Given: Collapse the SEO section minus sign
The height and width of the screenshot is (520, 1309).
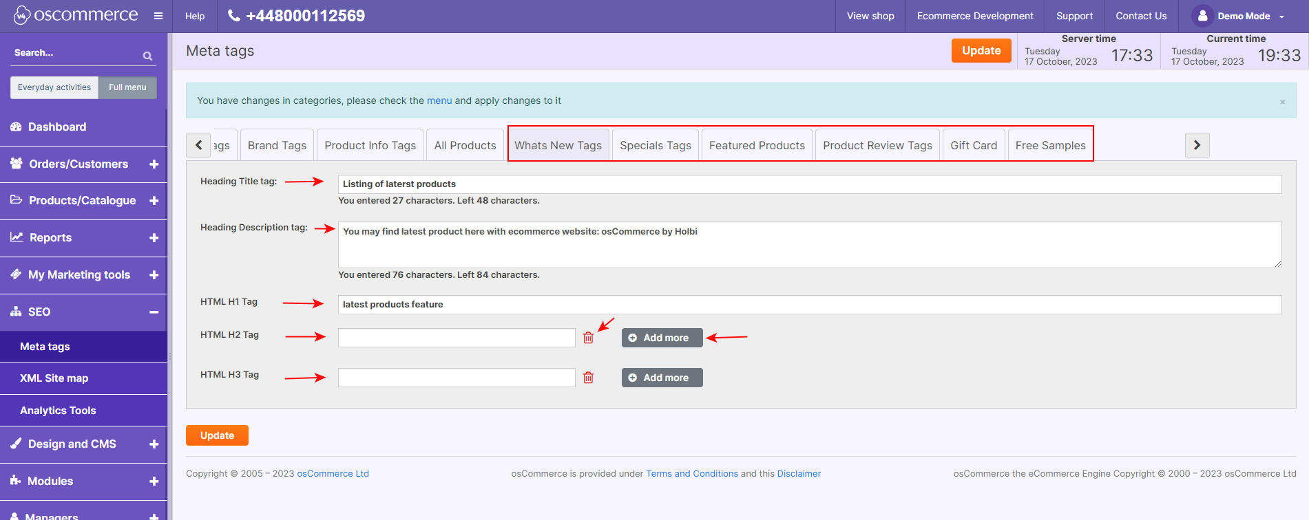Looking at the screenshot, I should point(154,312).
